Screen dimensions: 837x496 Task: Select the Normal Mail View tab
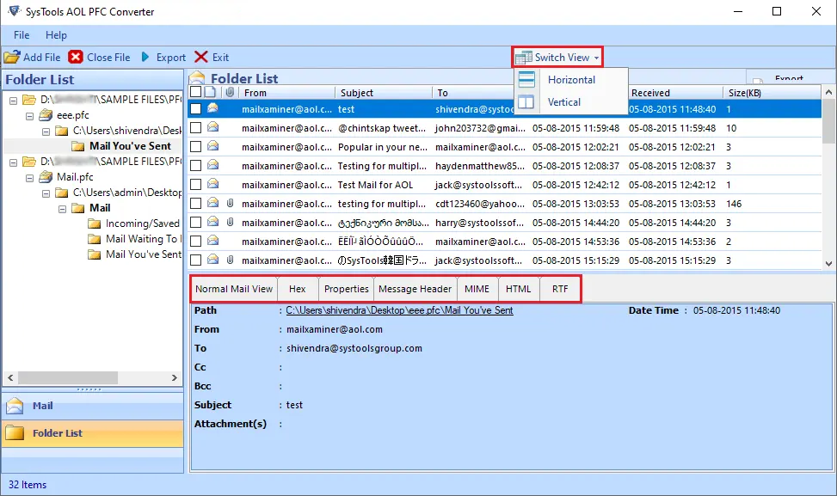click(x=234, y=289)
